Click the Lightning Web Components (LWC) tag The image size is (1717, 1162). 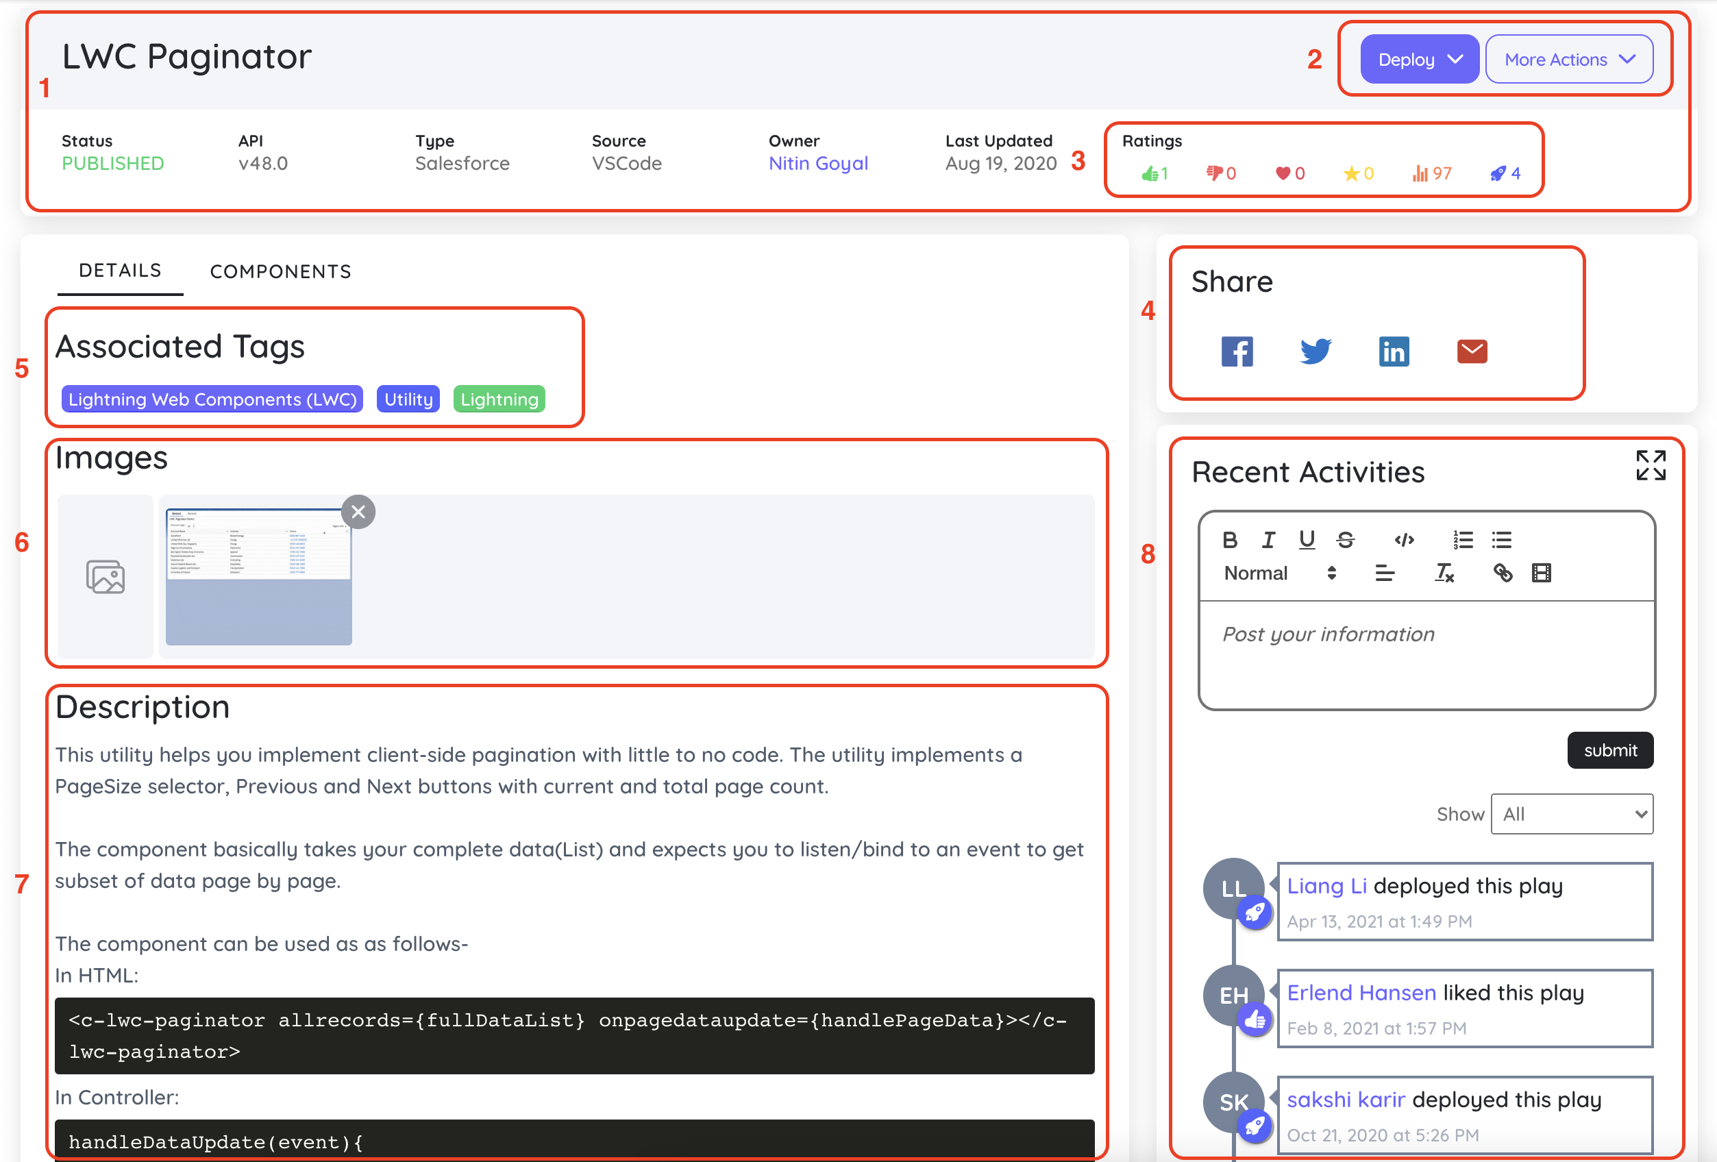coord(213,399)
